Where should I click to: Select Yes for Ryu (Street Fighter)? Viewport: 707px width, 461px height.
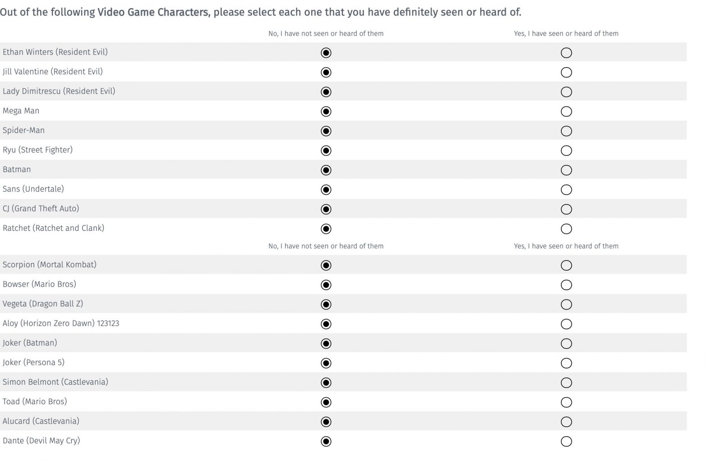click(x=566, y=151)
